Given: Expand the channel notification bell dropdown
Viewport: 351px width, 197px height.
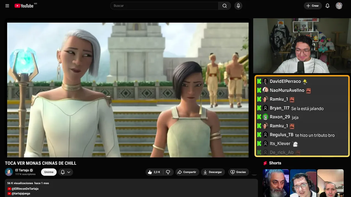Looking at the screenshot, I should [x=66, y=172].
